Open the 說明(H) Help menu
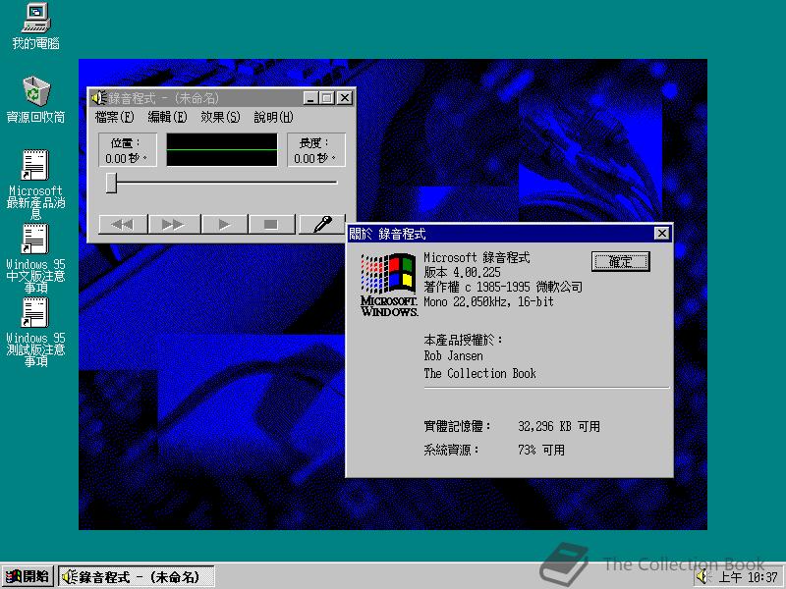 coord(273,117)
